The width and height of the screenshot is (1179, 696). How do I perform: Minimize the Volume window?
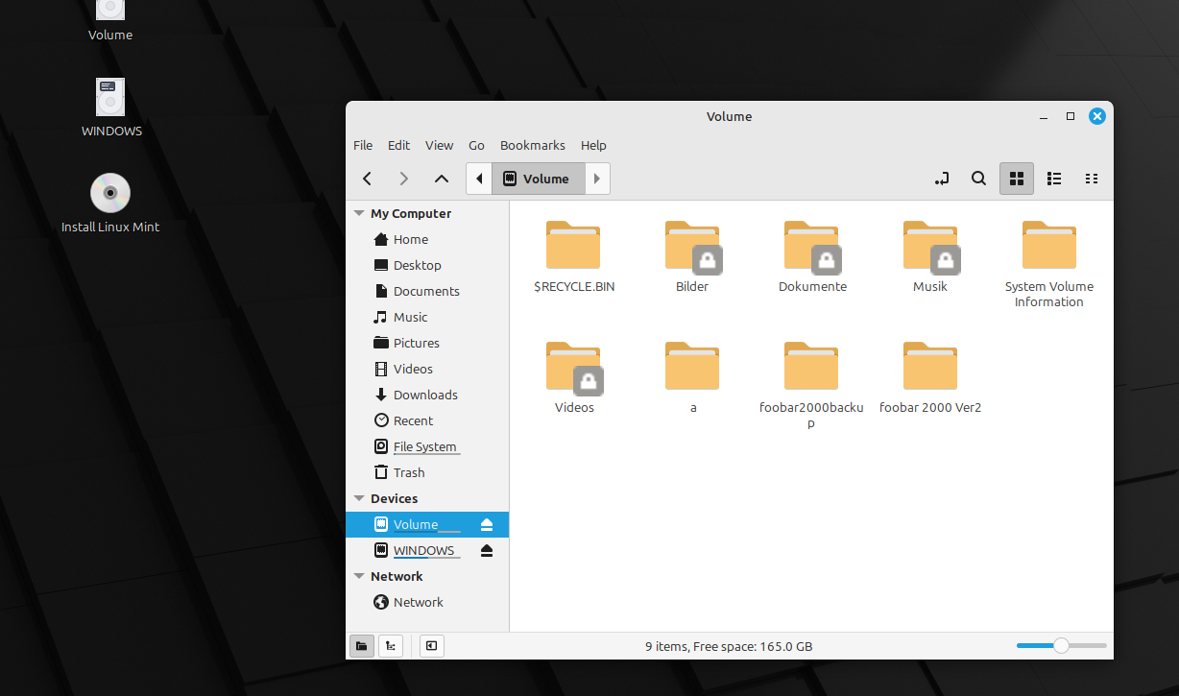pos(1044,116)
